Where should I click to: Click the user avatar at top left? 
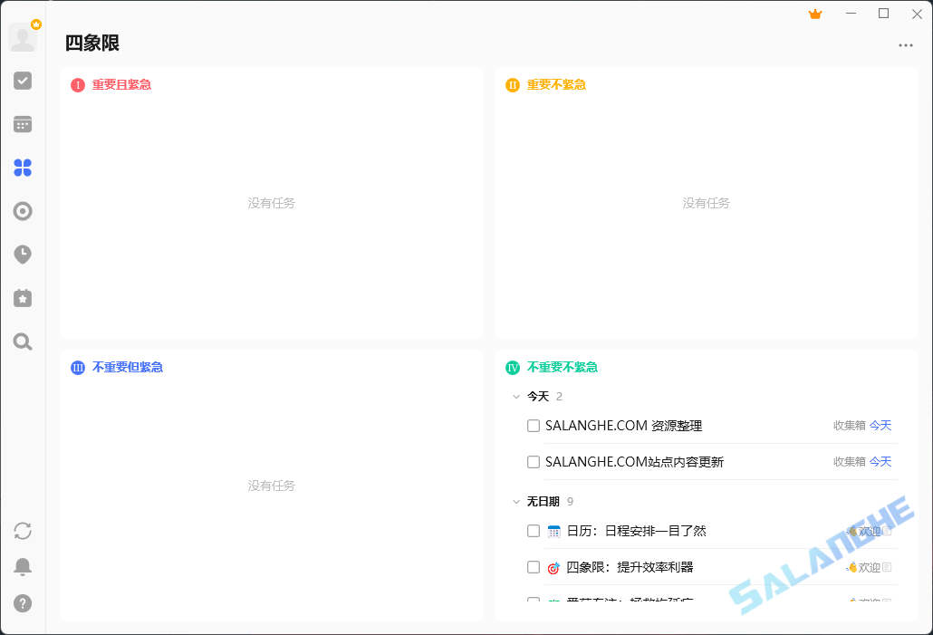click(22, 37)
